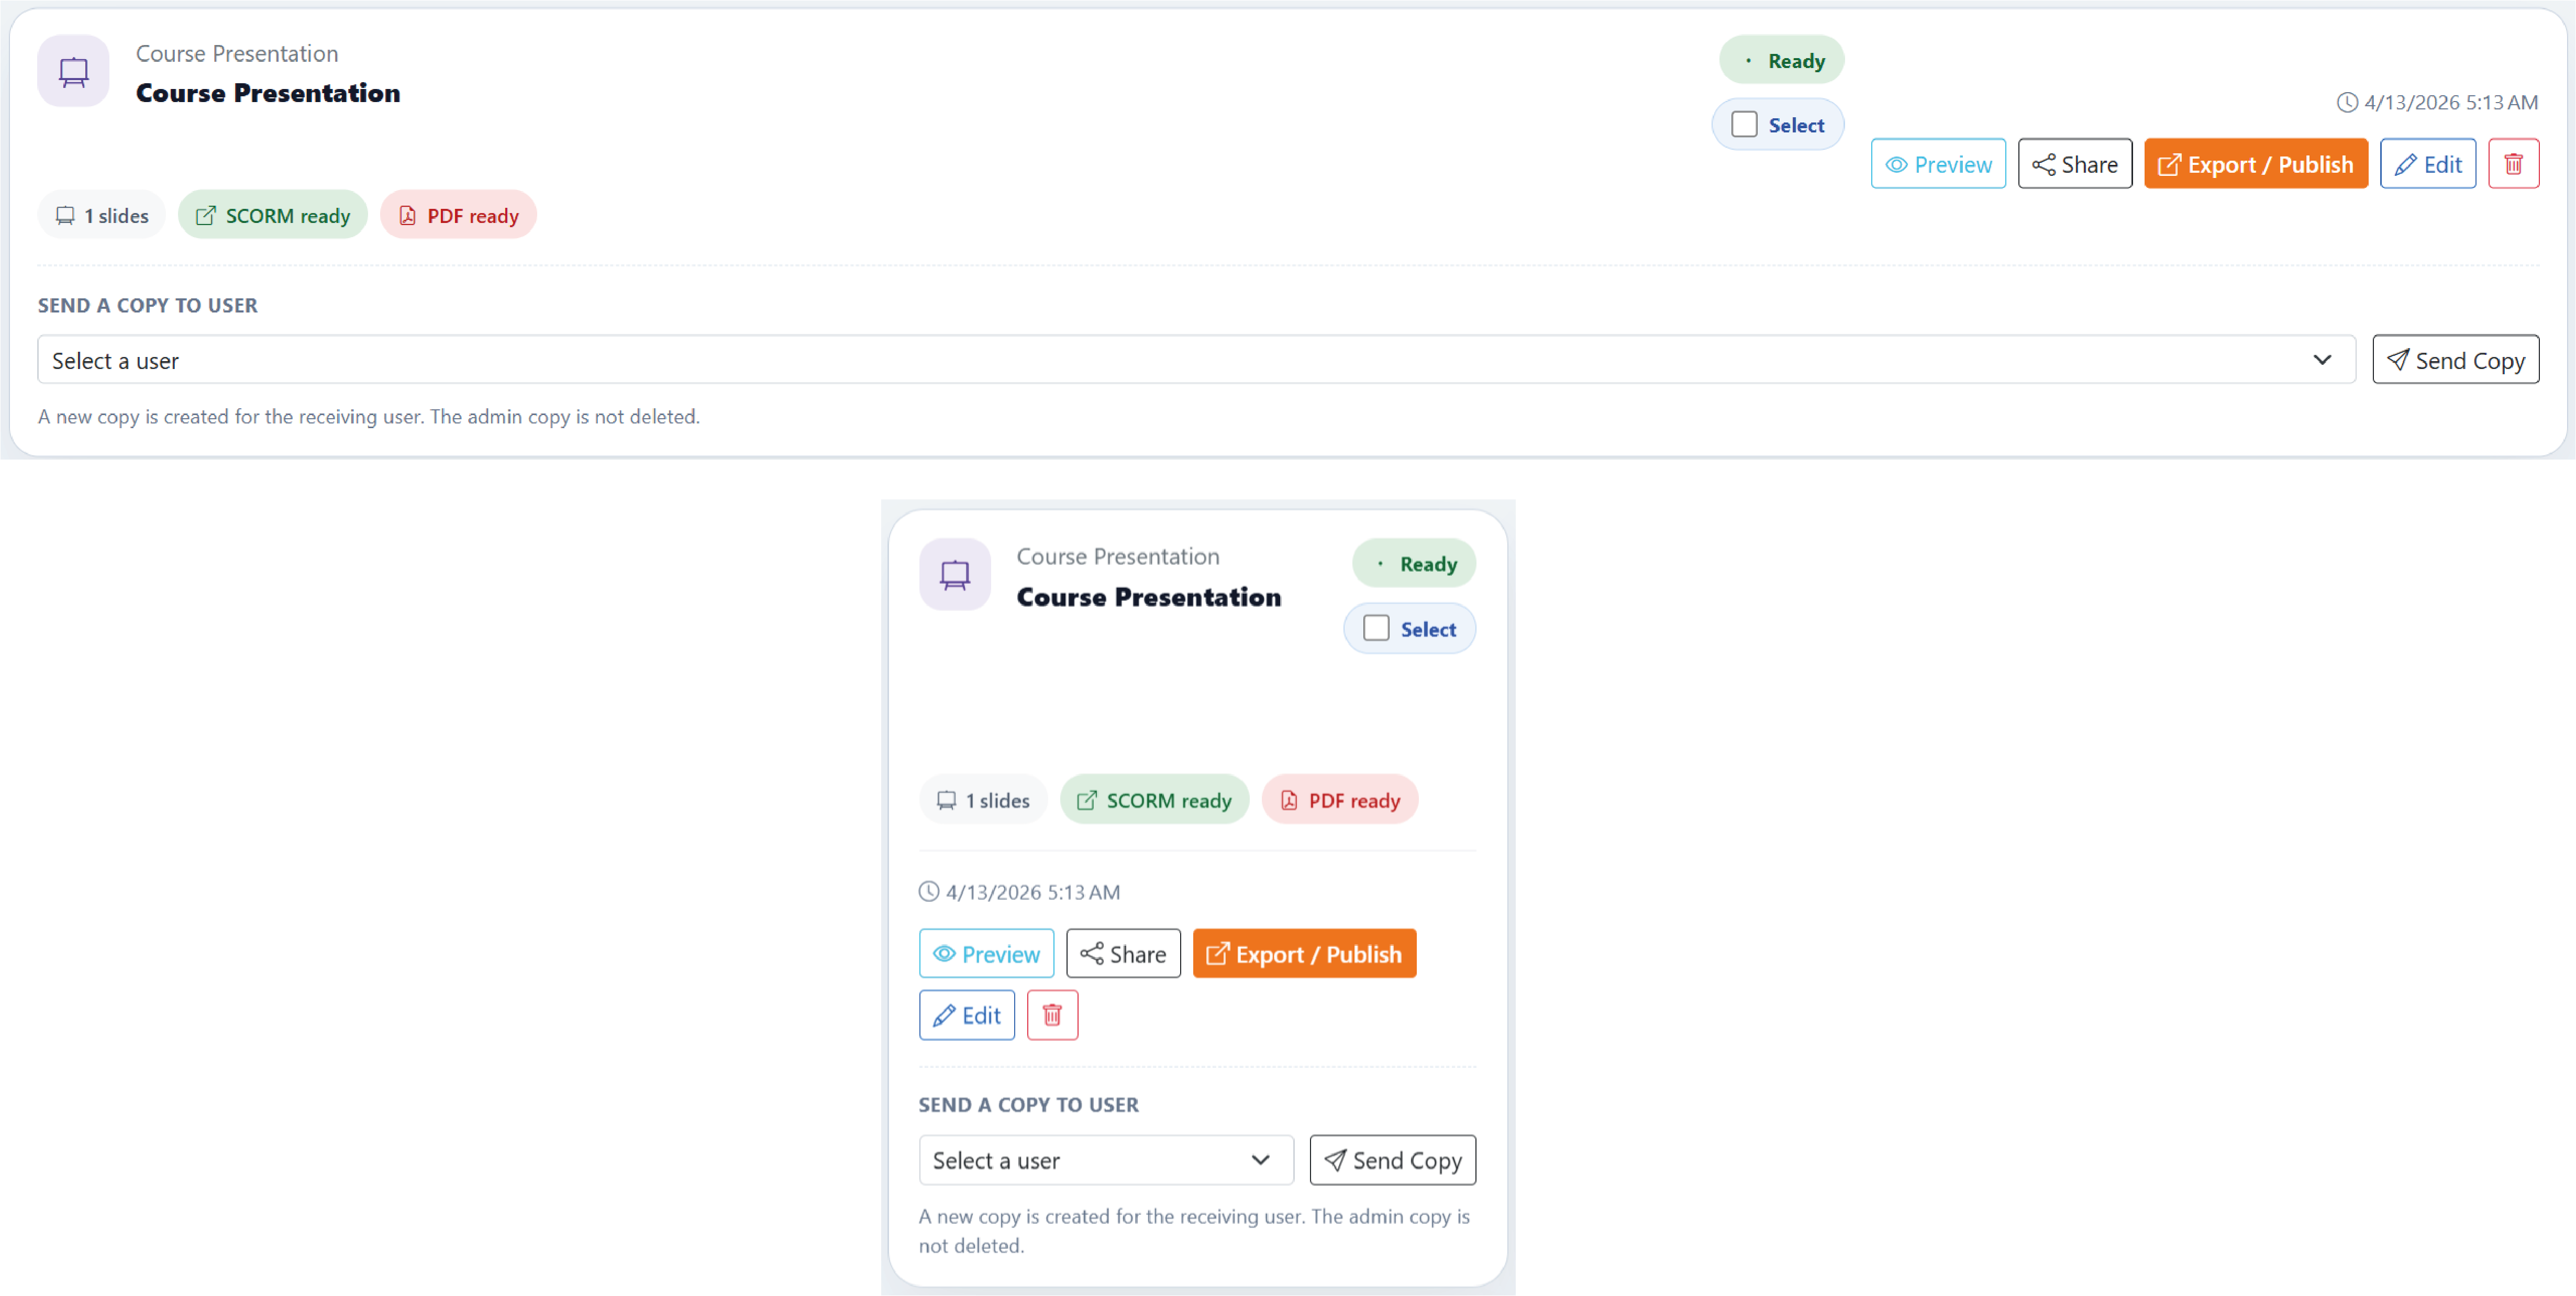Click Preview button in top card

coord(1938,164)
